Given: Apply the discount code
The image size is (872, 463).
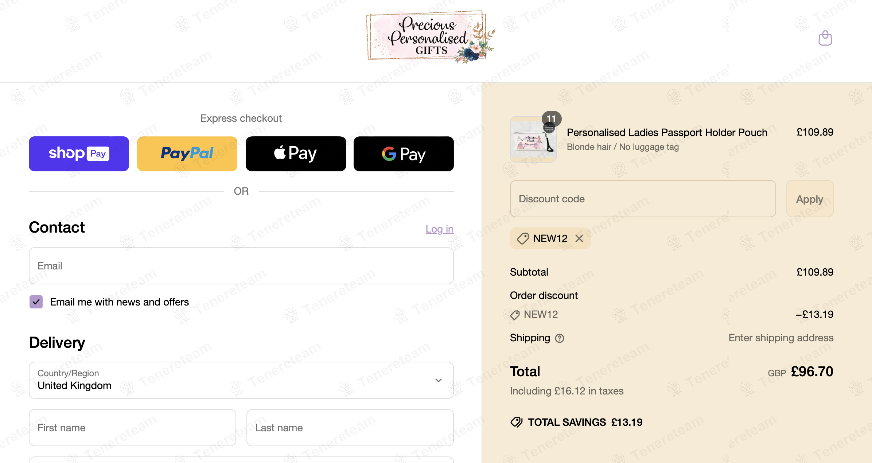Looking at the screenshot, I should point(810,199).
